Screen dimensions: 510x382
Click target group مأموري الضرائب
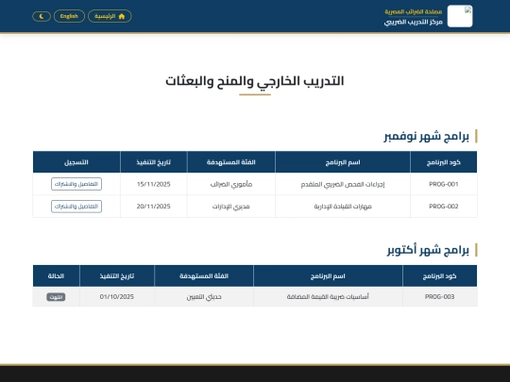pyautogui.click(x=231, y=184)
